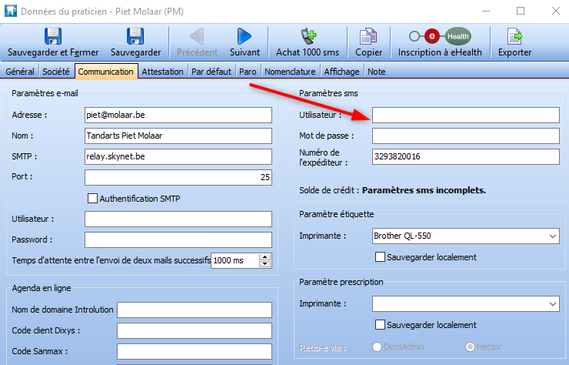569x365 pixels.
Task: Switch to the Général tab
Action: tap(20, 72)
